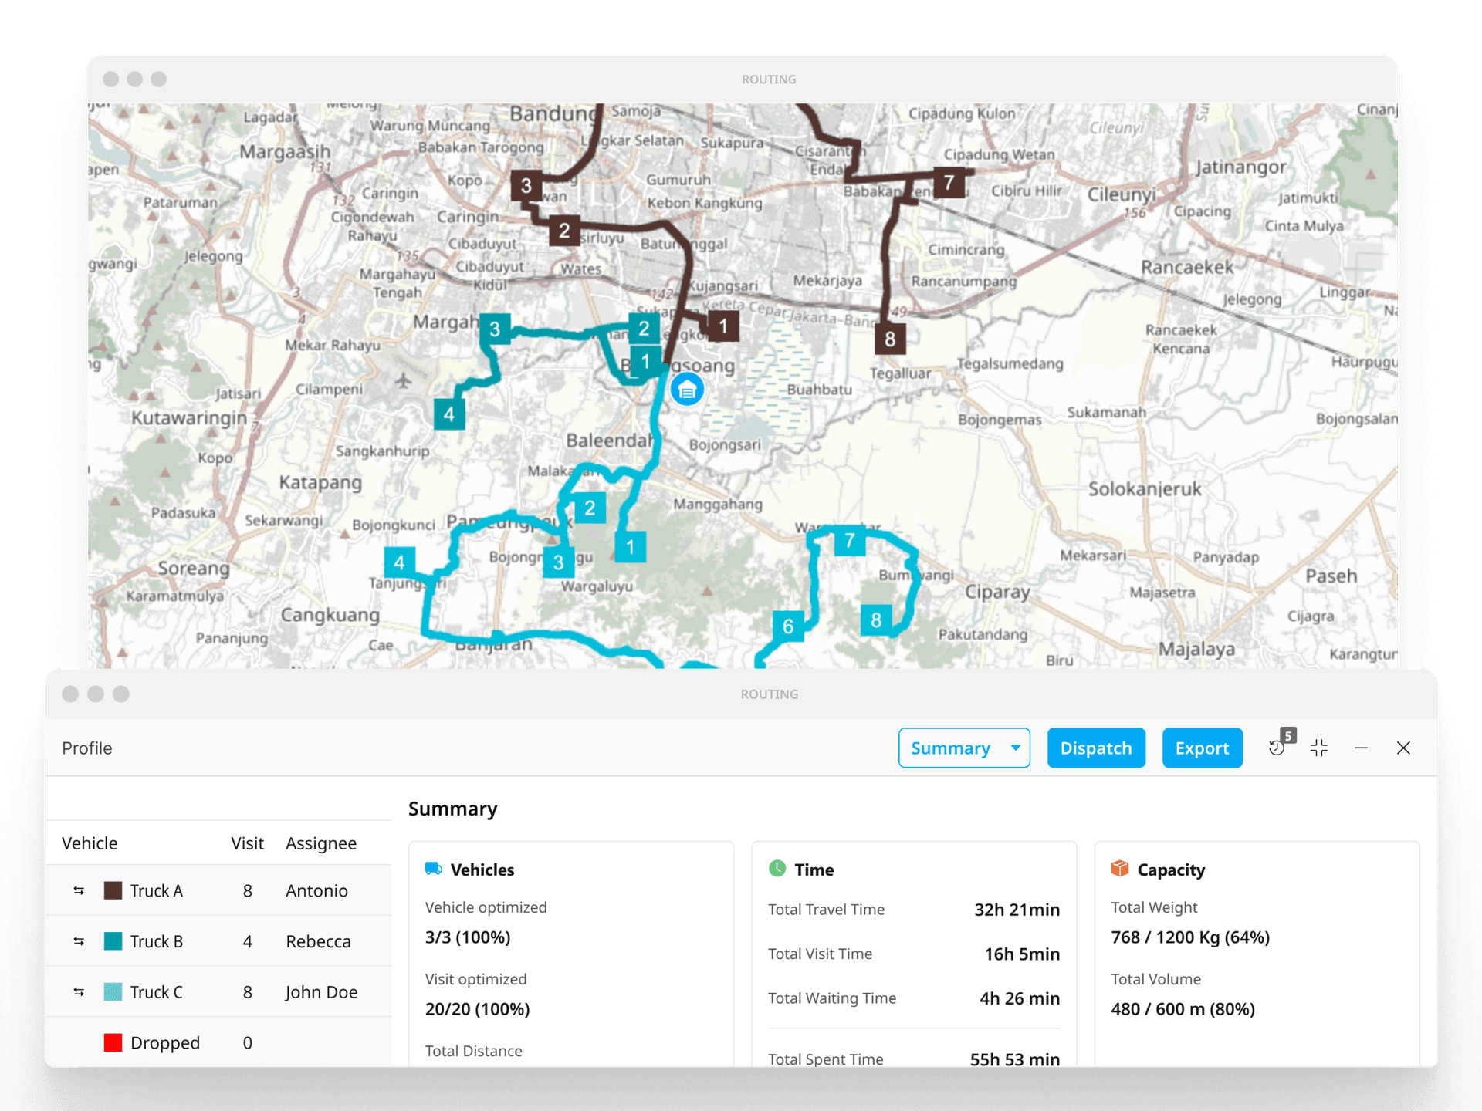Click Truck A brown color swatch

coord(113,890)
